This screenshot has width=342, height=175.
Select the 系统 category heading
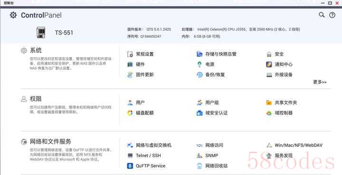pyautogui.click(x=36, y=51)
